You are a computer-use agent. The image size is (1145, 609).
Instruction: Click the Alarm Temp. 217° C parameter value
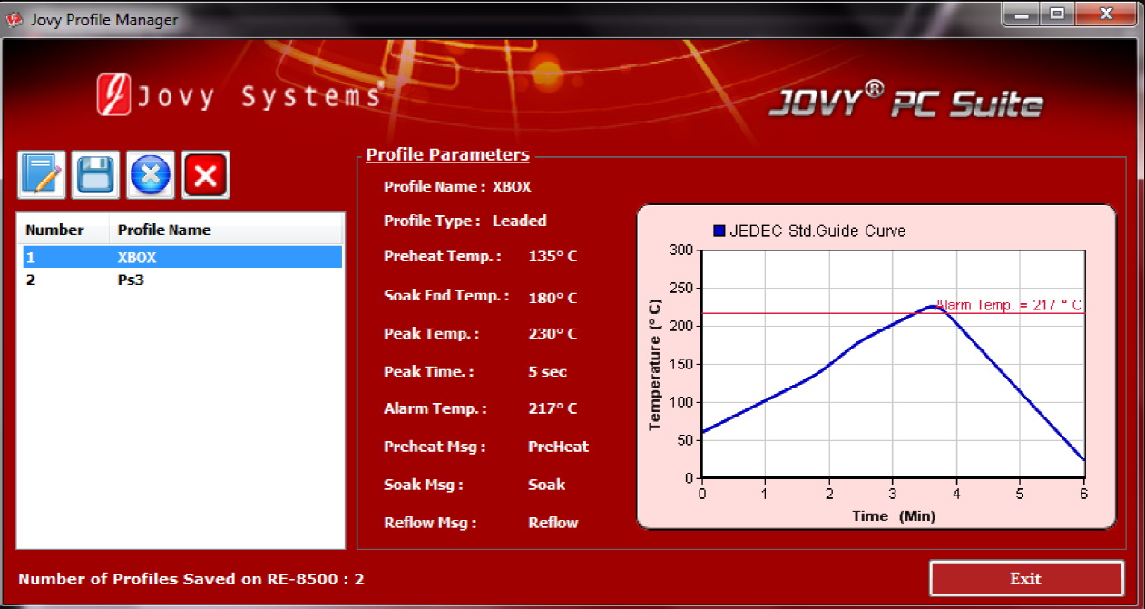pos(552,408)
